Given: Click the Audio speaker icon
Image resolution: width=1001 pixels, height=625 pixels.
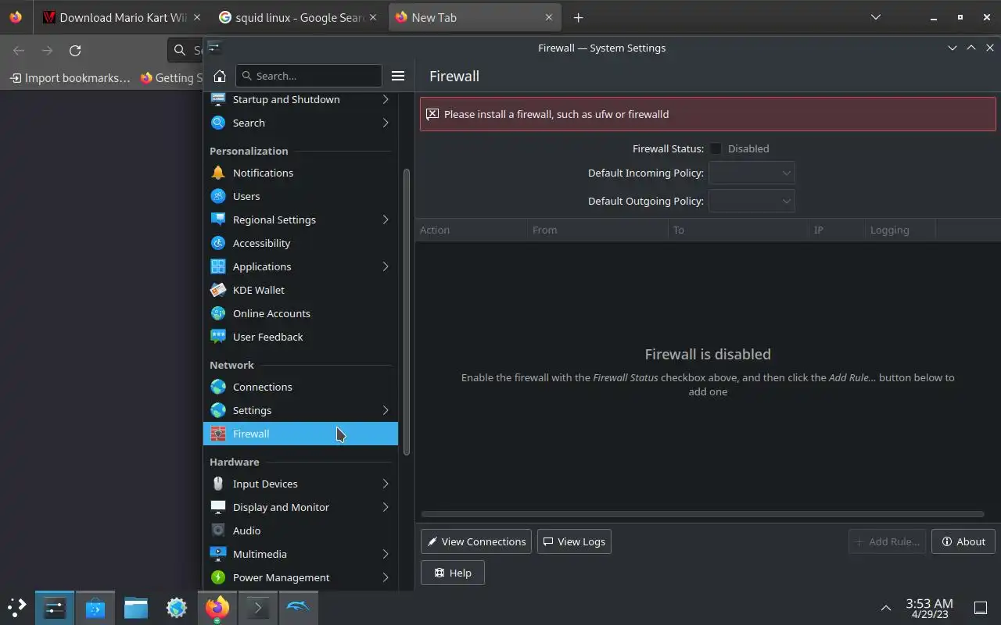Looking at the screenshot, I should tap(218, 530).
